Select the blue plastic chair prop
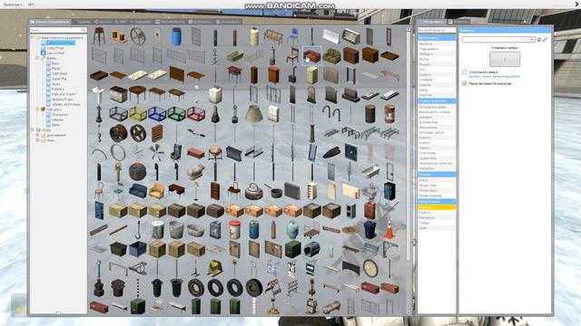581x326 pixels. [292, 36]
